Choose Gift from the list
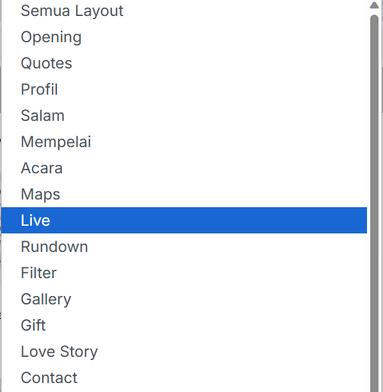The height and width of the screenshot is (392, 383). pos(184,325)
